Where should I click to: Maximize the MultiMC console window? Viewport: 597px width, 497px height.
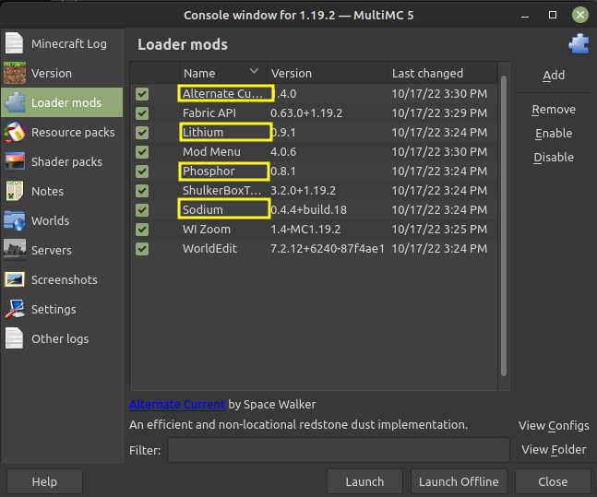[553, 15]
